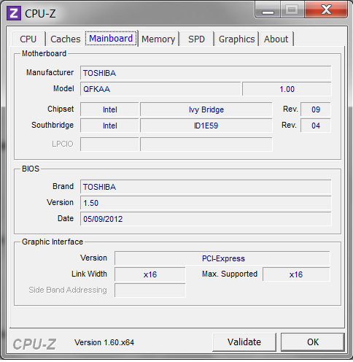
Task: Click the Max. Supported x16 field
Action: [296, 274]
